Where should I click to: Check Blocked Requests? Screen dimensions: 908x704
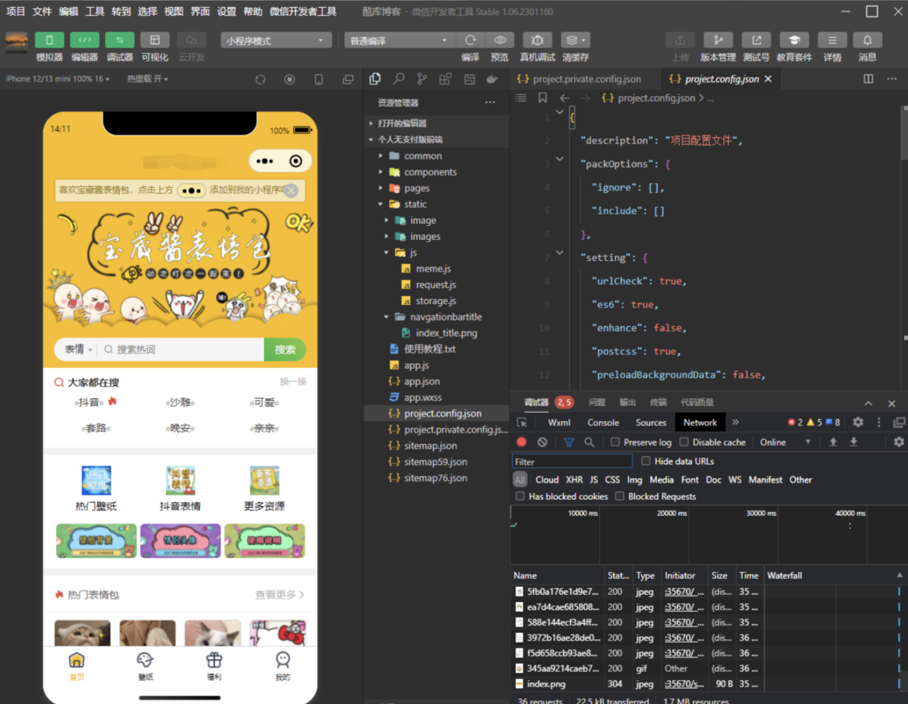pos(620,496)
